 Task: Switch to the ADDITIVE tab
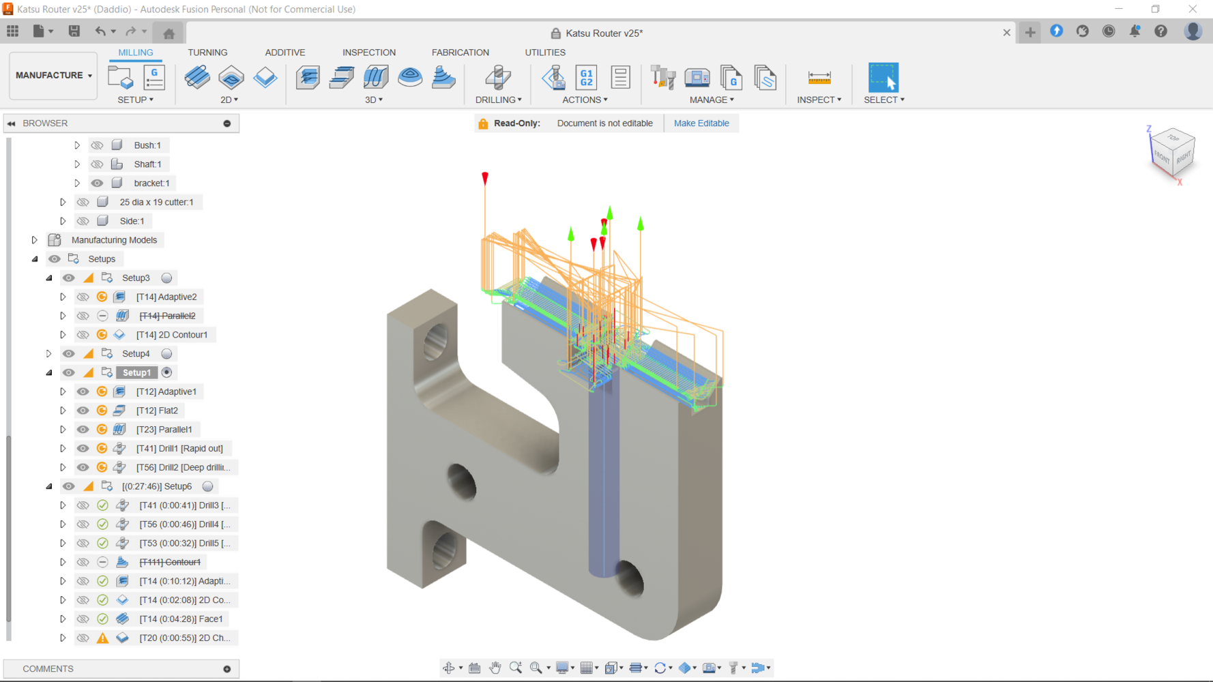click(284, 53)
